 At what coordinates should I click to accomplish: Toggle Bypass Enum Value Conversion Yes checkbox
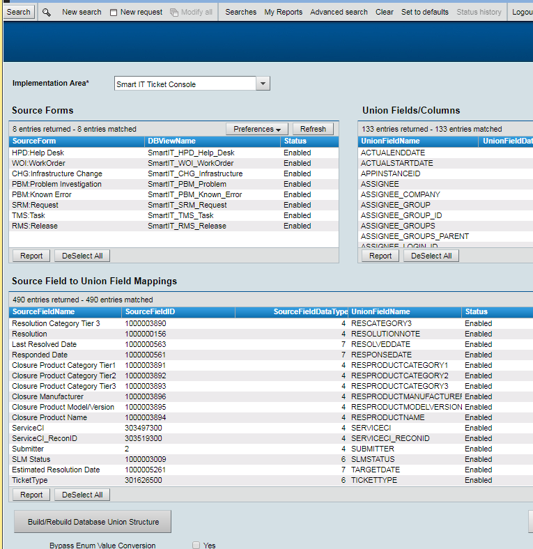click(196, 545)
